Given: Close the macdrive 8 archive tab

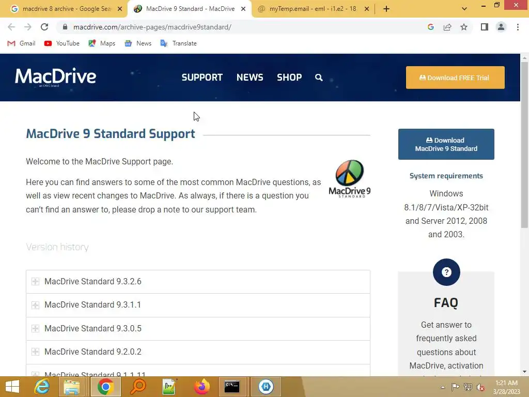Looking at the screenshot, I should [120, 9].
